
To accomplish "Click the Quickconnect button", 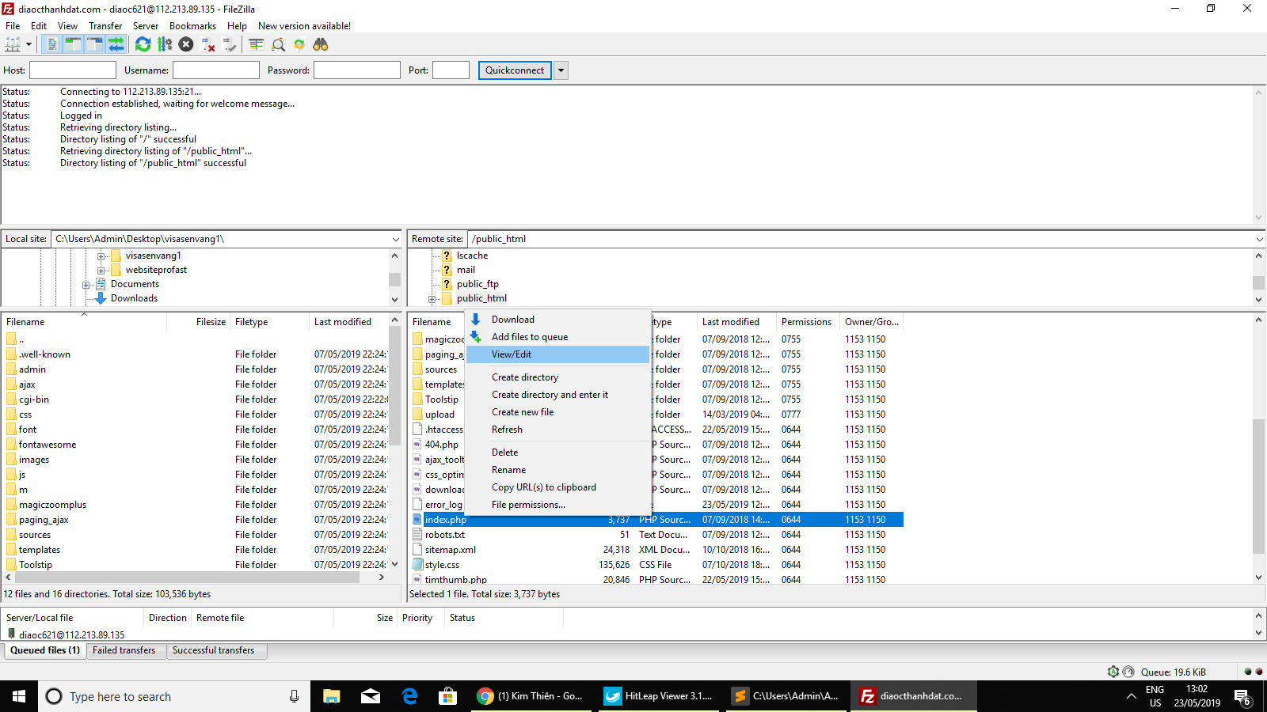I will pyautogui.click(x=515, y=70).
